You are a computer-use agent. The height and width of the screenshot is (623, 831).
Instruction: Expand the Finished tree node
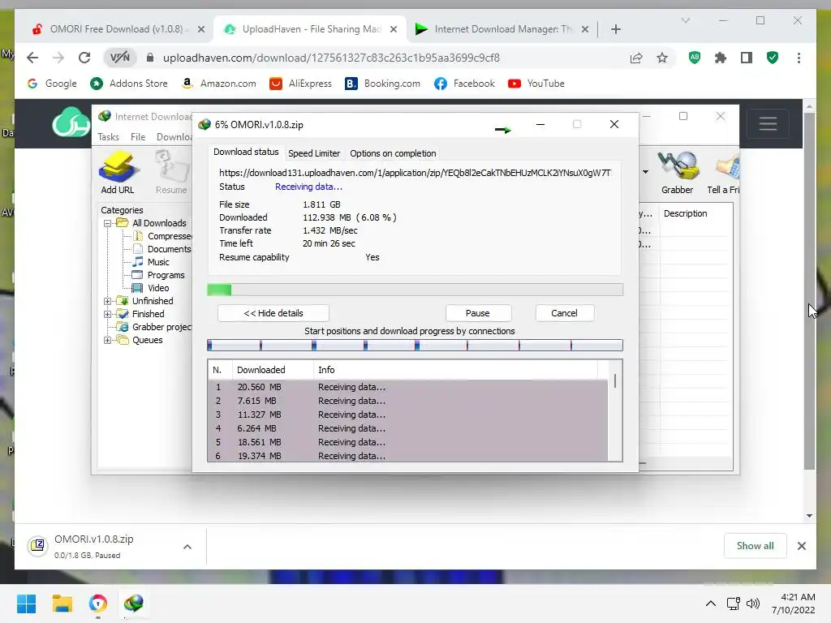click(x=108, y=314)
